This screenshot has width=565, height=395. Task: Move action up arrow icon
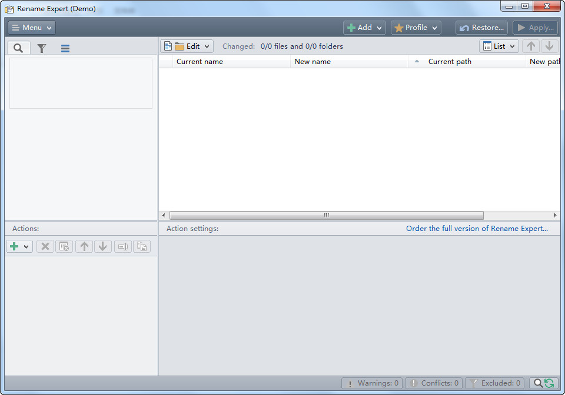pos(84,246)
